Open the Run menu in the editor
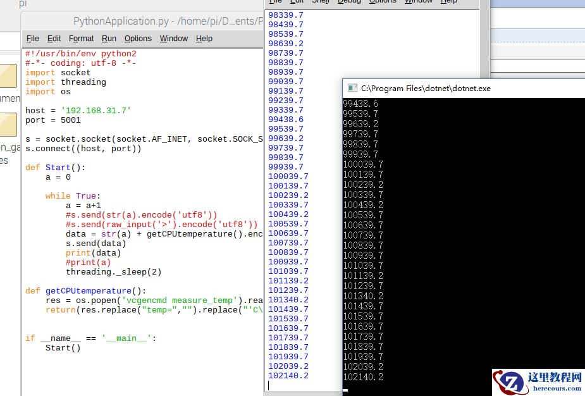The image size is (585, 396). pyautogui.click(x=109, y=39)
